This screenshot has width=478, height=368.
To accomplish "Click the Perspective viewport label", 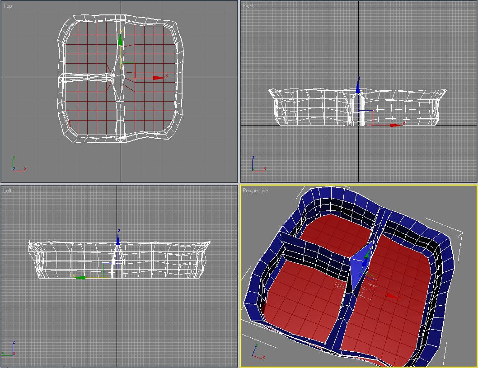I will tap(255, 191).
